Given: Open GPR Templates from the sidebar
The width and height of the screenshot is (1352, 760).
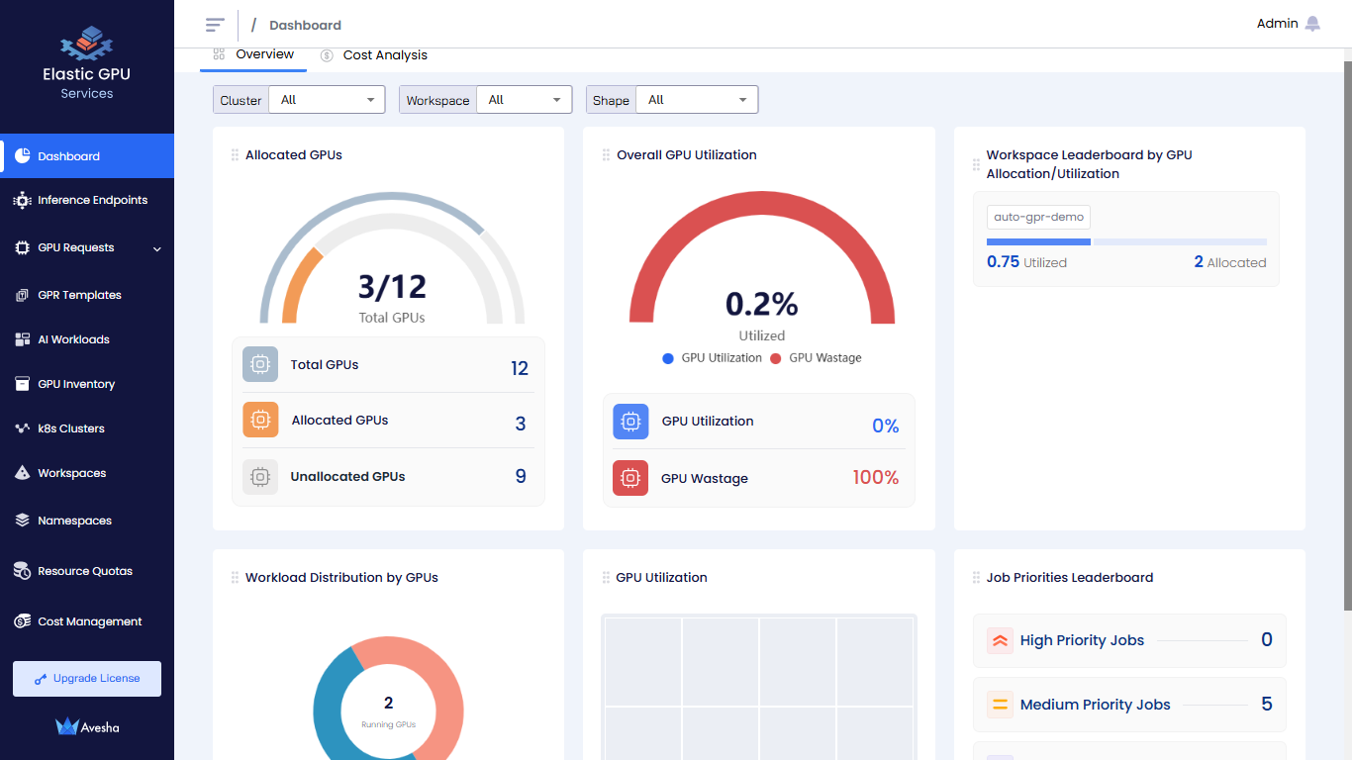Looking at the screenshot, I should 87,295.
